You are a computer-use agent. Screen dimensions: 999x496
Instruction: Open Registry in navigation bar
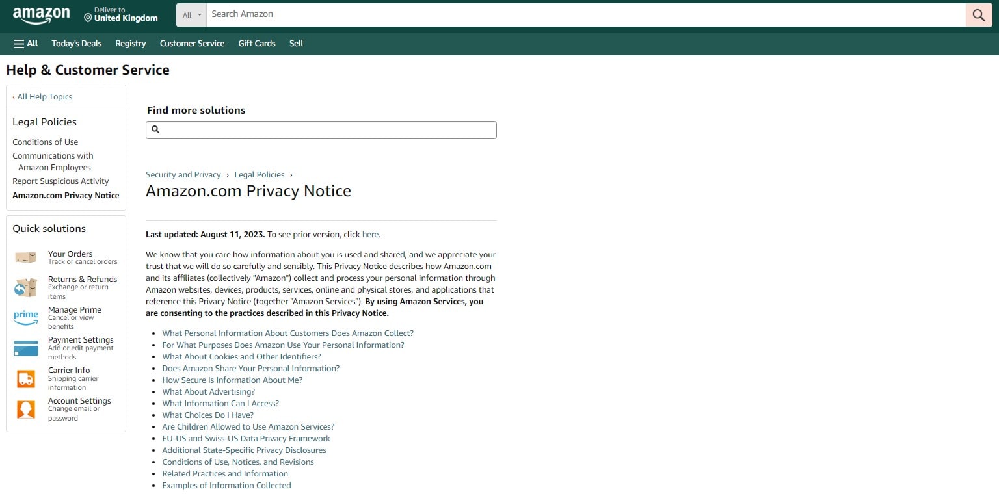(131, 44)
